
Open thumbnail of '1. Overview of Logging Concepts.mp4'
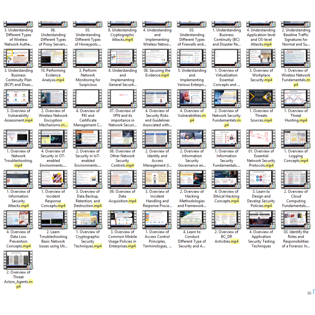296,139
